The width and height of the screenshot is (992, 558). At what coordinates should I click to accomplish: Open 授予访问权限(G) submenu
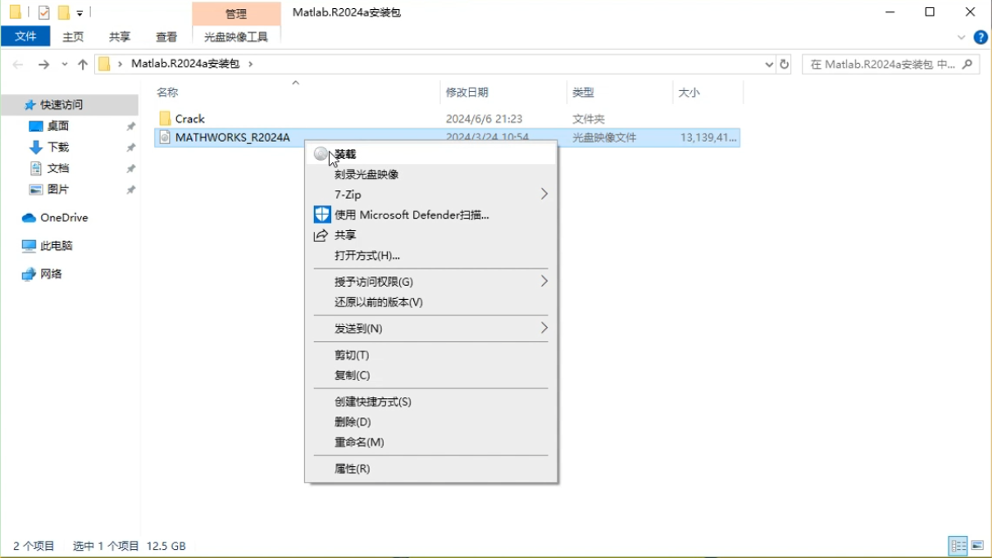pos(430,282)
